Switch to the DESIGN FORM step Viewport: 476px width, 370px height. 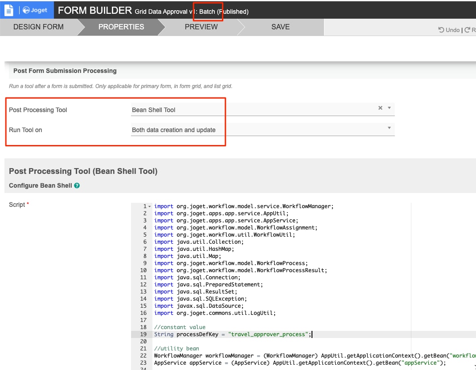click(x=39, y=27)
